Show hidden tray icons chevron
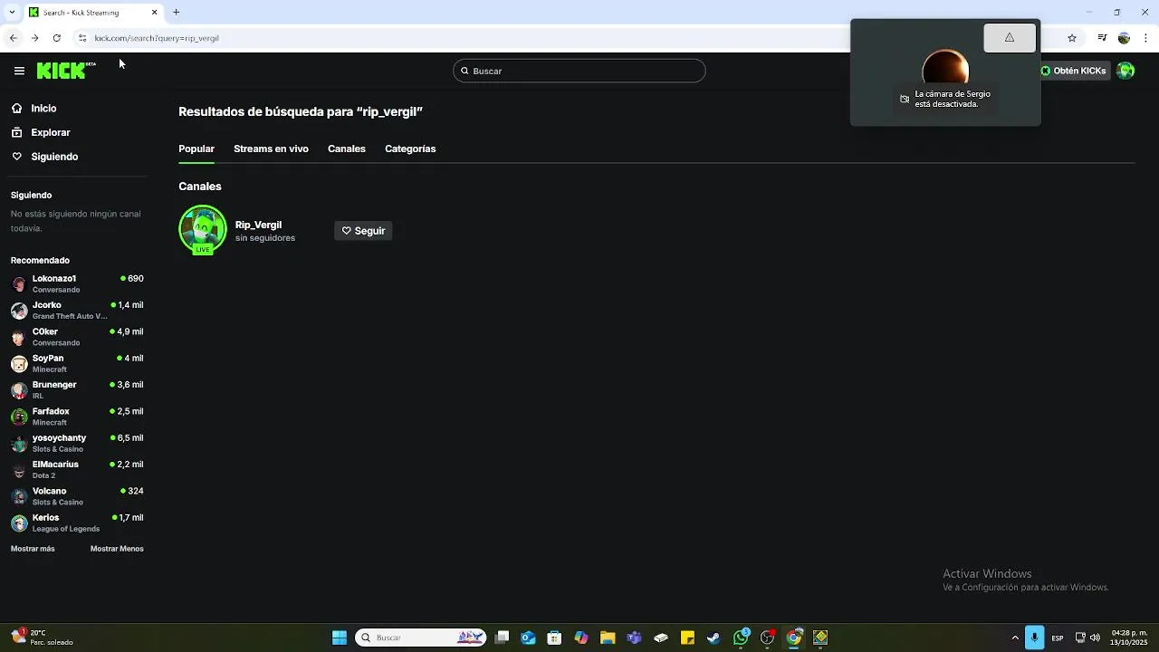 (x=1013, y=638)
